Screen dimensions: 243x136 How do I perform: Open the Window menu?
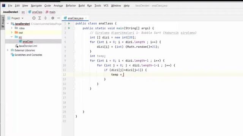[x=116, y=6]
